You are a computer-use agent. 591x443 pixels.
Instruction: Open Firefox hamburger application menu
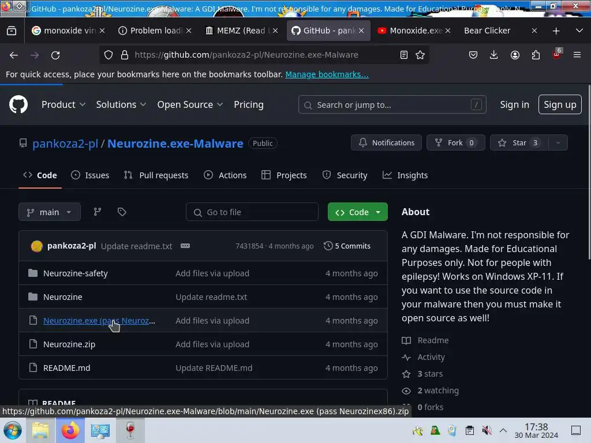(577, 55)
